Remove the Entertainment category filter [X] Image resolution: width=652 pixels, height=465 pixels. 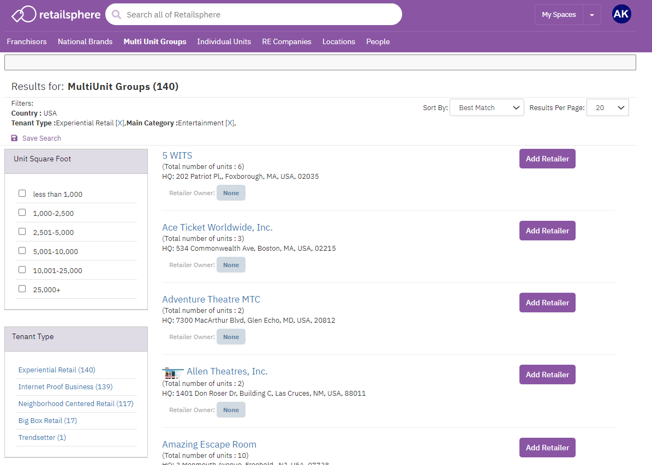230,123
